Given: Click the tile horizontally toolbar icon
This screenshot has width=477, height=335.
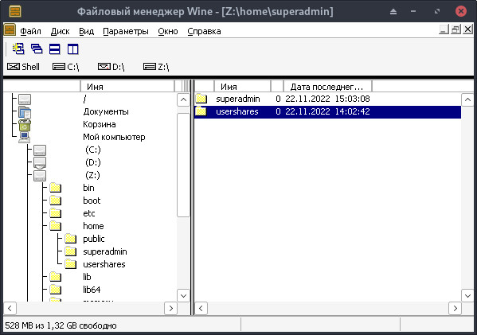Looking at the screenshot, I should click(55, 49).
